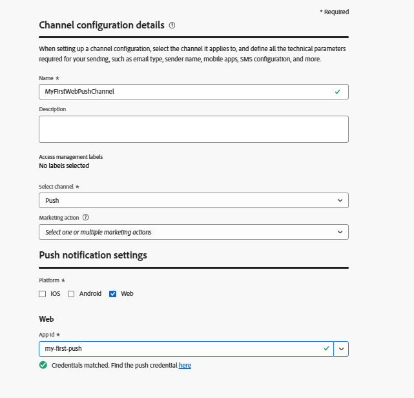Open the Push channel selection combo box
The height and width of the screenshot is (398, 414).
click(187, 201)
